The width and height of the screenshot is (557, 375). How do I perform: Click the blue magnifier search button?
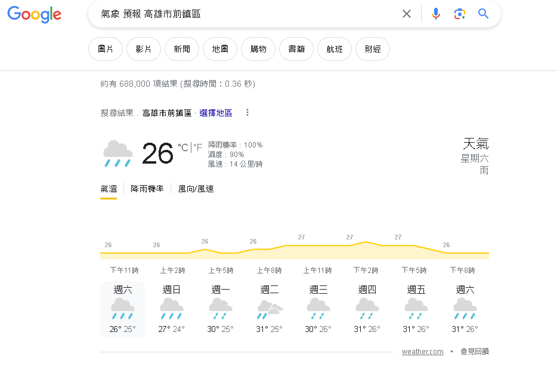click(484, 14)
